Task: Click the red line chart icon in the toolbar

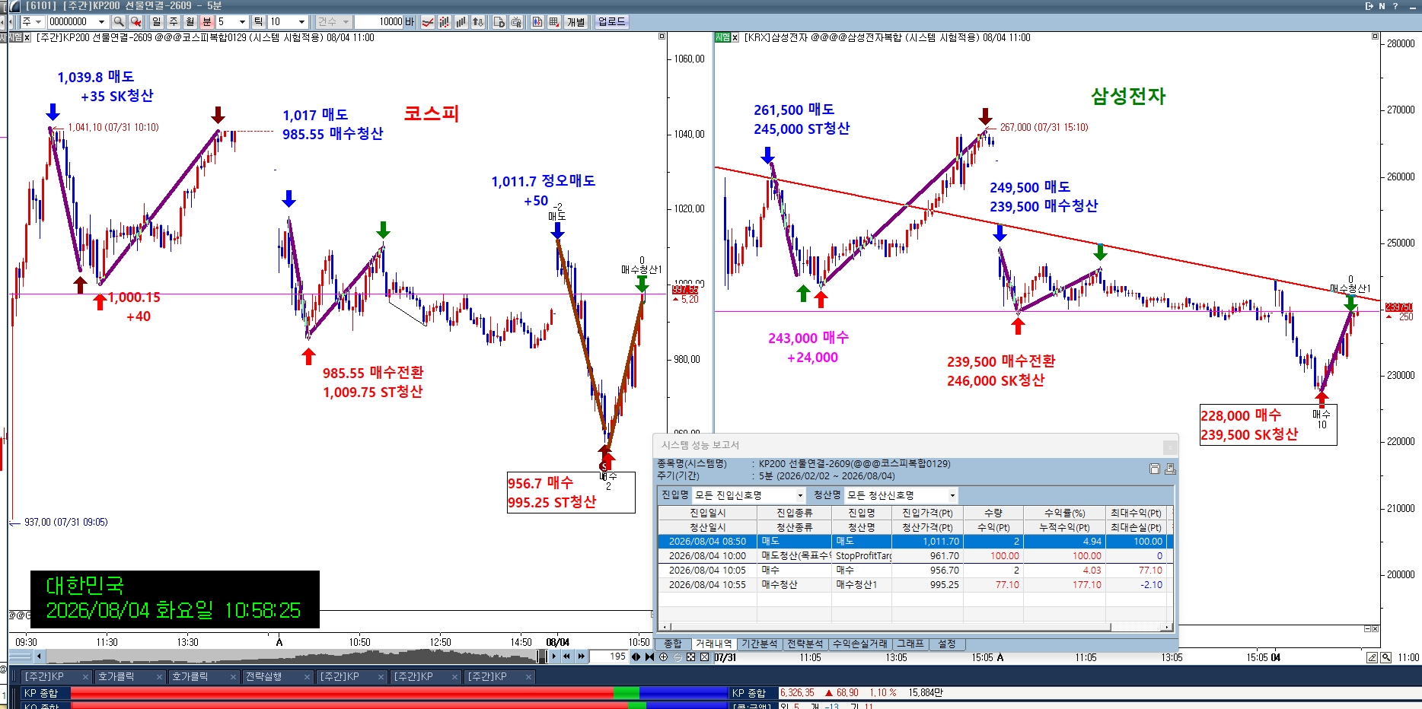Action: pos(428,22)
